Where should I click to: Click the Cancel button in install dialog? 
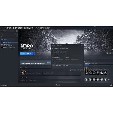[80, 70]
